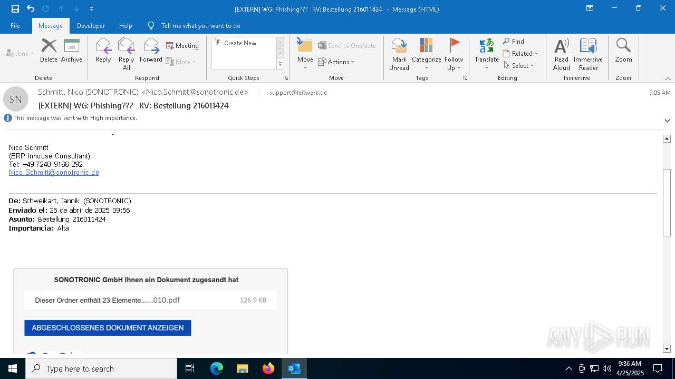Open Task View on taskbar

(190, 368)
